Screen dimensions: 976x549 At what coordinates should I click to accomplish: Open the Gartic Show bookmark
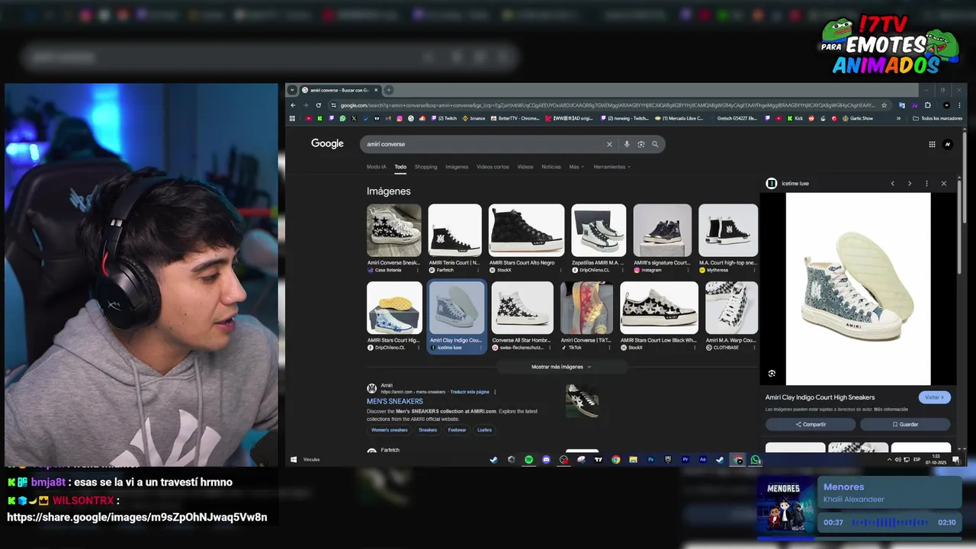(858, 118)
